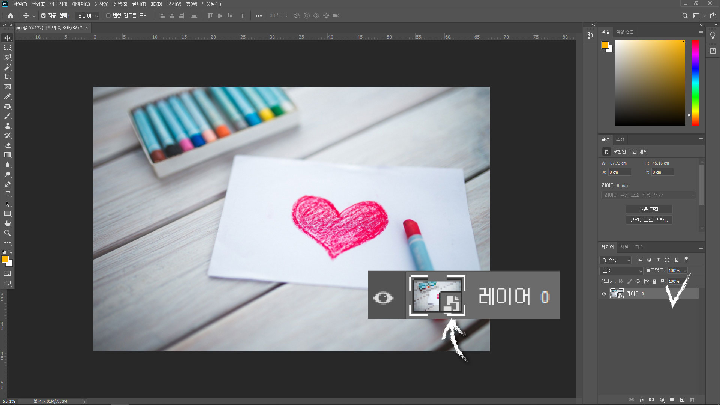Screen dimensions: 720x405
Task: Select the Eraser tool
Action: (x=7, y=145)
